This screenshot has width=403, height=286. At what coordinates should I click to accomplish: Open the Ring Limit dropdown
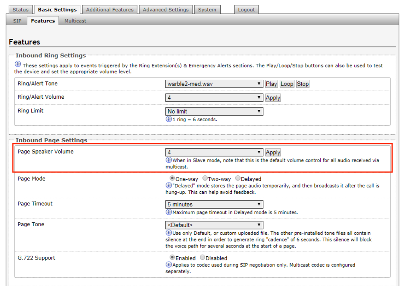pyautogui.click(x=214, y=111)
